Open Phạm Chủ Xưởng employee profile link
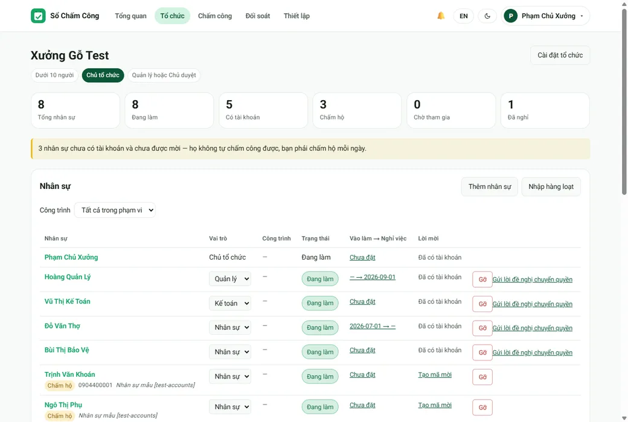The width and height of the screenshot is (628, 422). coord(71,257)
